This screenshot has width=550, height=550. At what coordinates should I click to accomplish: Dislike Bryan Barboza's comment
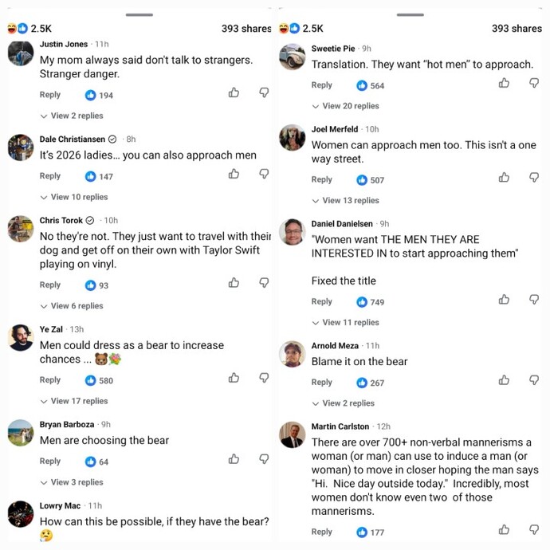(x=264, y=459)
